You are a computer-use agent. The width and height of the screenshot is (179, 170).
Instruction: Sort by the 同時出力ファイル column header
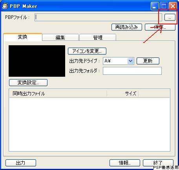coord(58,94)
